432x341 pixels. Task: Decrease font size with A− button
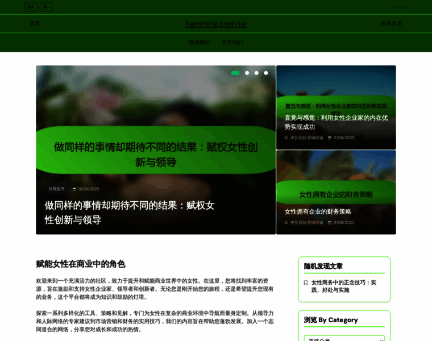pos(46,7)
